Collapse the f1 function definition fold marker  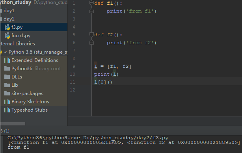91,3
